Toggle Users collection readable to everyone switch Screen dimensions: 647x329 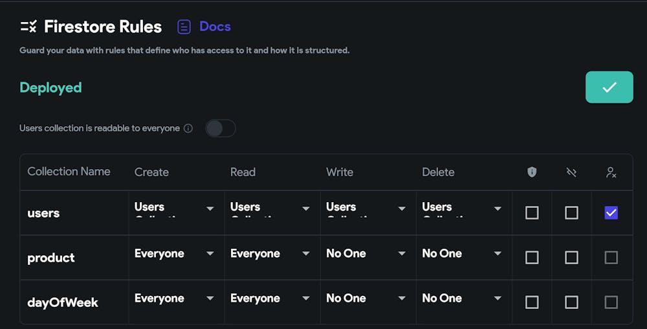pyautogui.click(x=221, y=128)
